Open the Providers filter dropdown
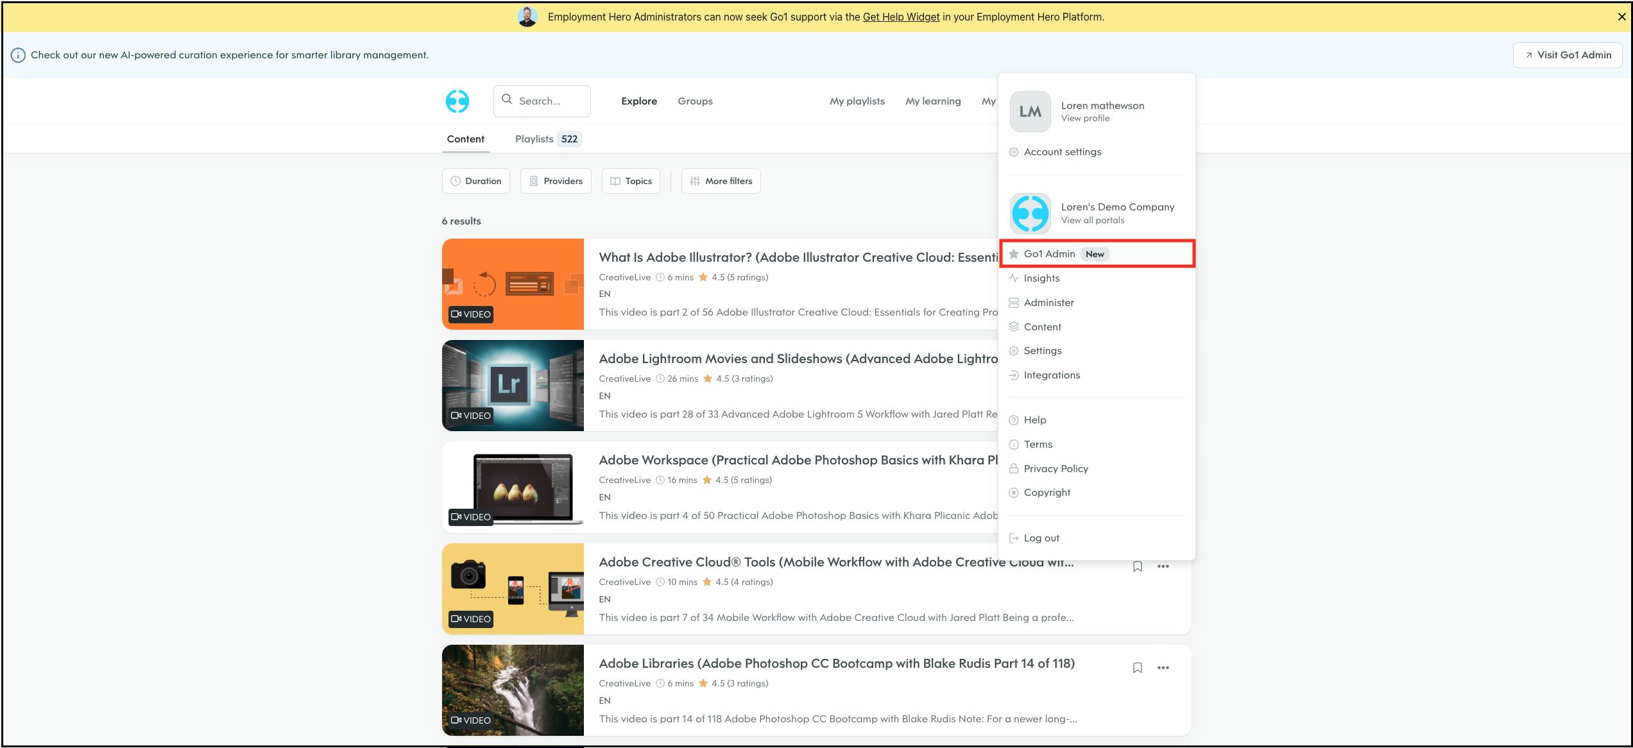Viewport: 1633px width, 748px height. pos(556,181)
